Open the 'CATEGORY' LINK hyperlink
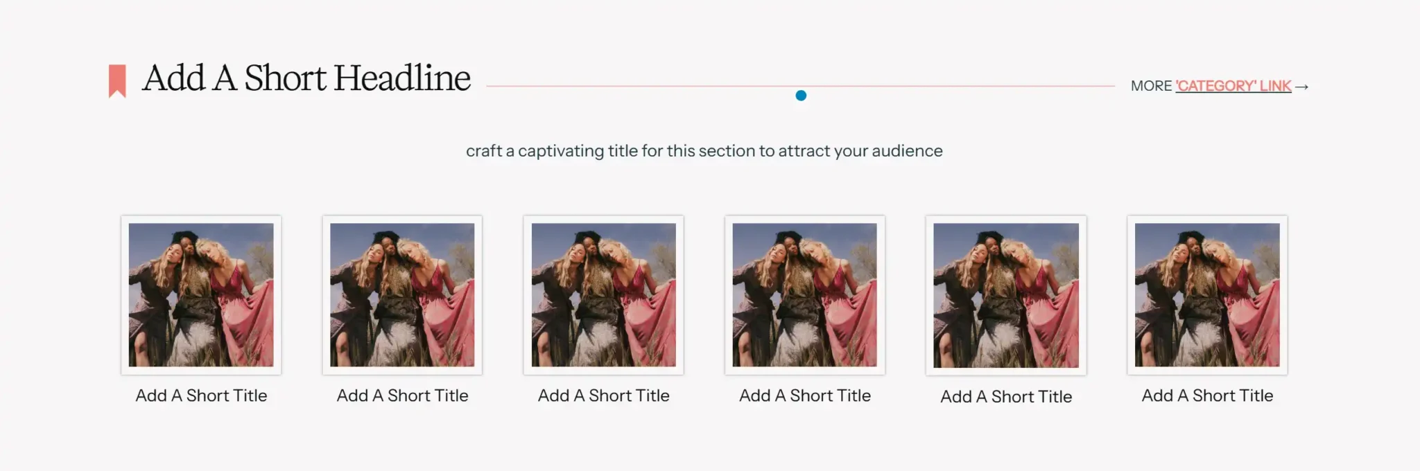The width and height of the screenshot is (1420, 471). pos(1233,86)
